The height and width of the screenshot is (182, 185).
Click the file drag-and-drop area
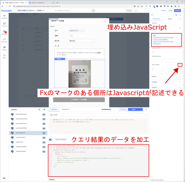pos(80,54)
